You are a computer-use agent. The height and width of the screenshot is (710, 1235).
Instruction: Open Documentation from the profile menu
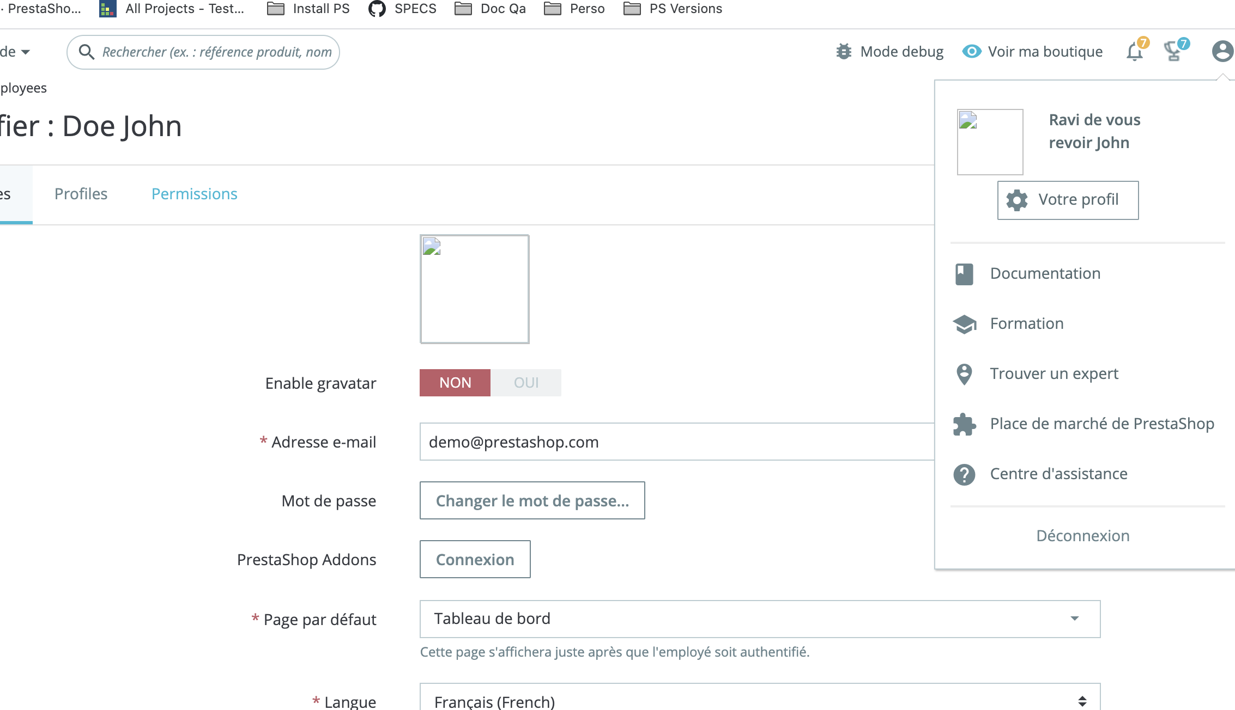1045,273
